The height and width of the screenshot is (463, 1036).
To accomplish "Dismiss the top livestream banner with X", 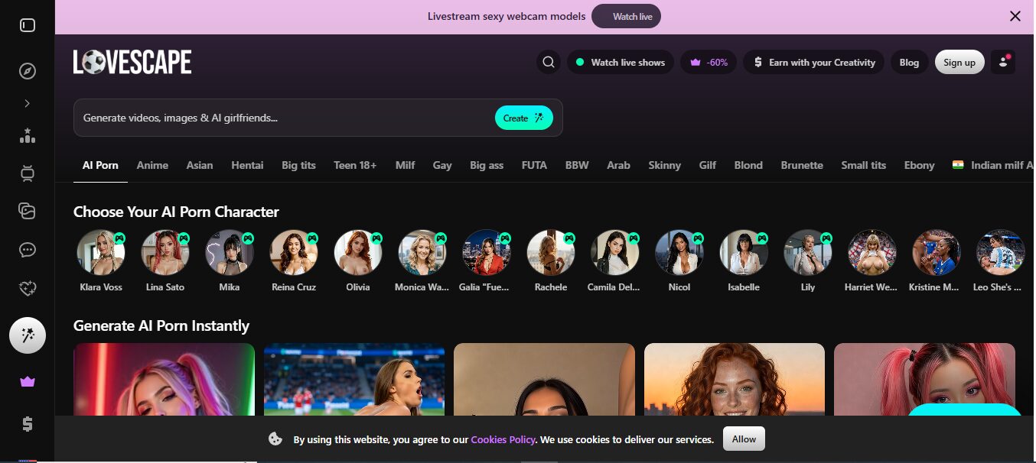I will (x=1015, y=16).
